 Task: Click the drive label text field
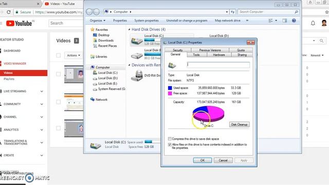[218, 65]
